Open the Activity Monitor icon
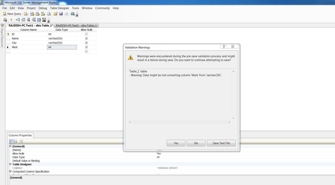The image size is (335, 185). 72,14
